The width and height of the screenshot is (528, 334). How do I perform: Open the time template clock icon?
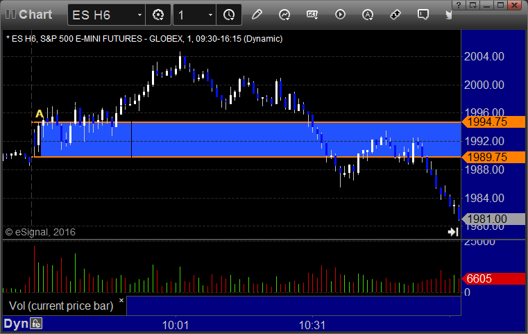tap(229, 15)
